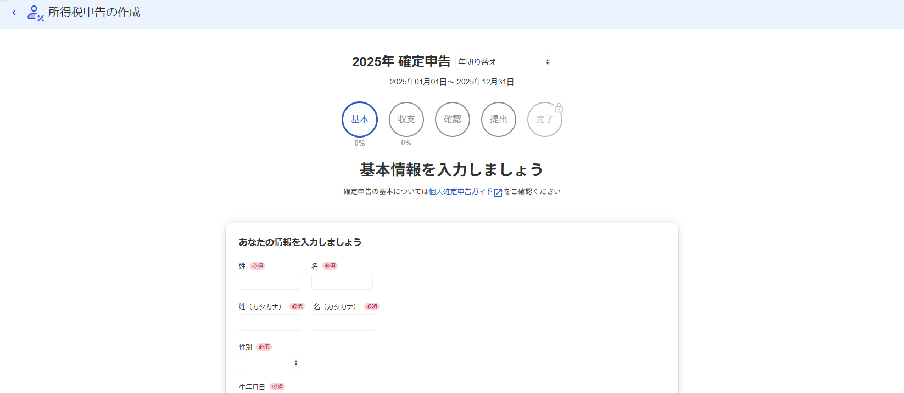Screen dimensions: 904x393
Task: Select the 基本 step circle
Action: pyautogui.click(x=360, y=119)
